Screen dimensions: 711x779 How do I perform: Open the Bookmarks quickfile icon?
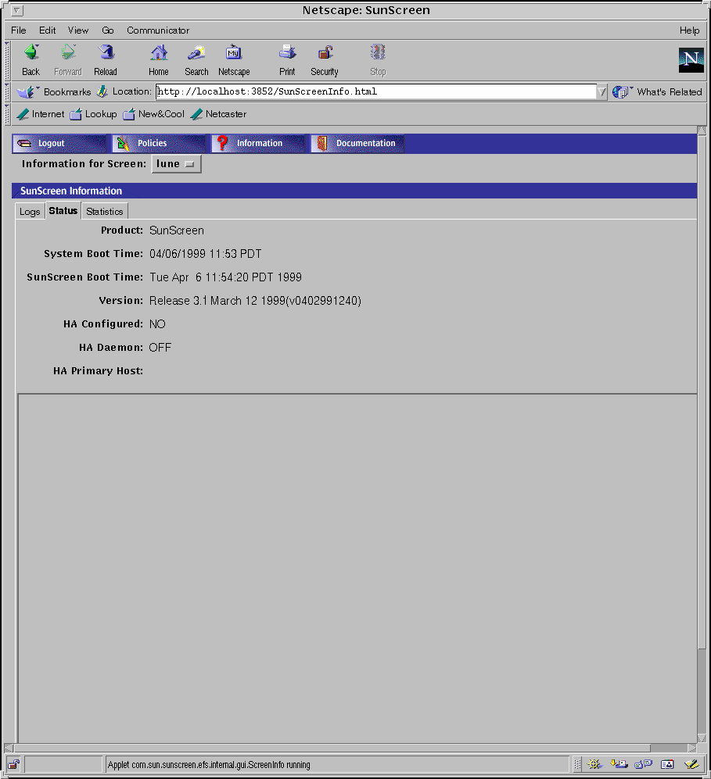27,92
